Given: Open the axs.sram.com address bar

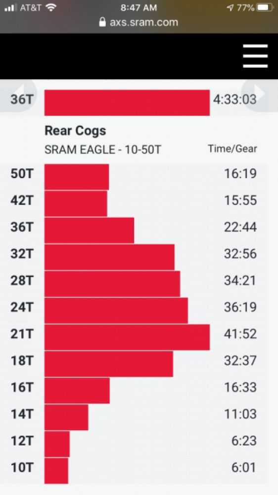Looking at the screenshot, I should pyautogui.click(x=139, y=22).
